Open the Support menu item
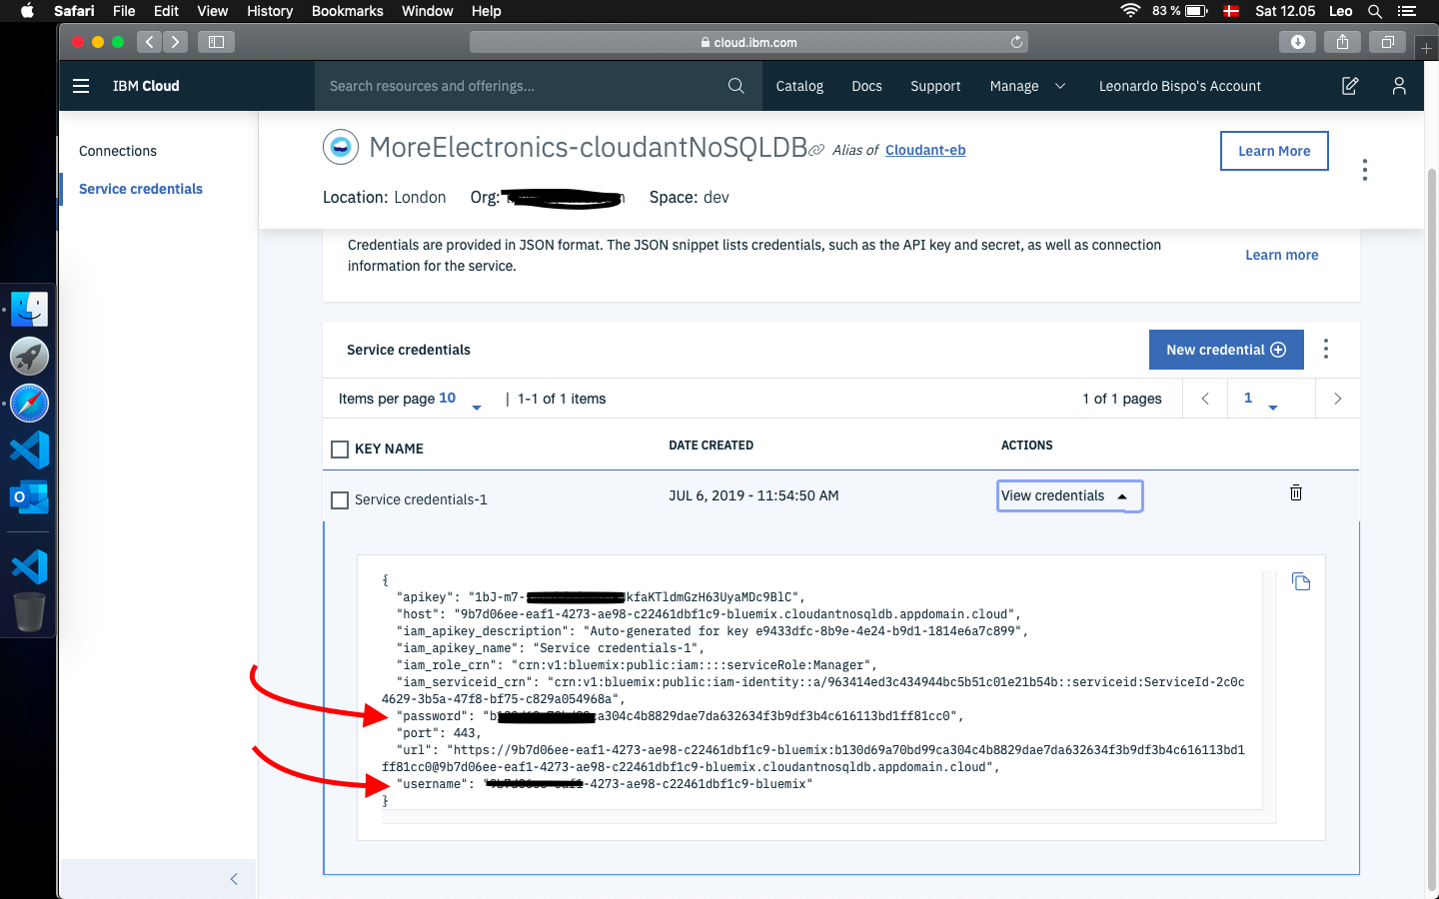This screenshot has width=1439, height=899. (935, 86)
